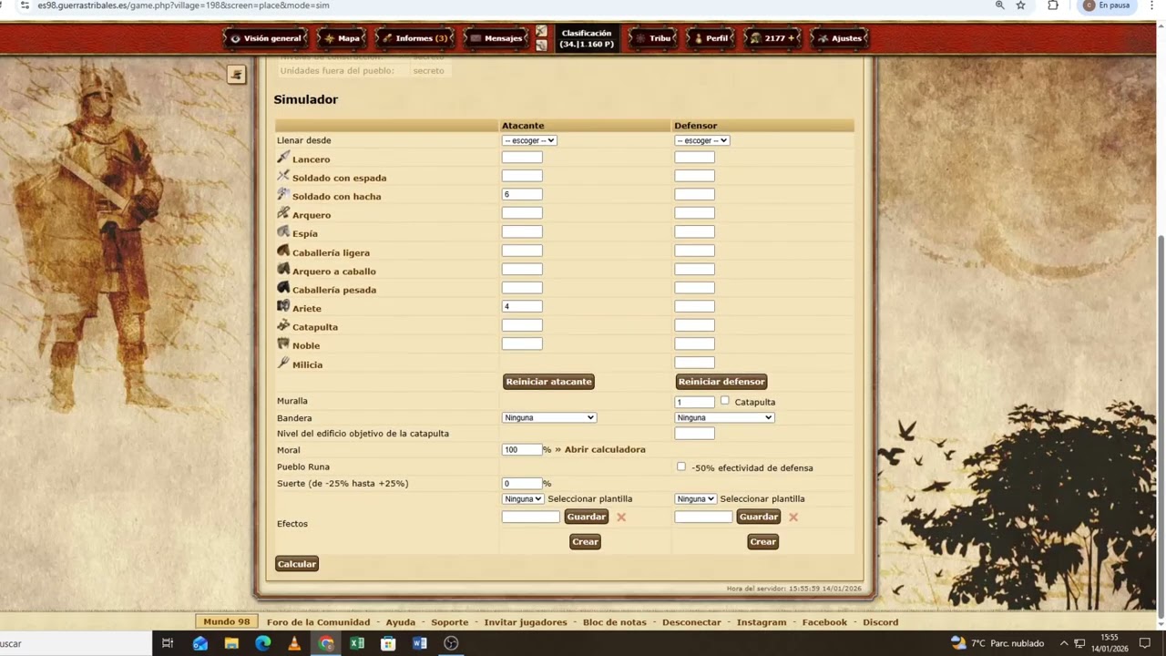Open File Explorer from the taskbar
The height and width of the screenshot is (656, 1166).
click(x=231, y=643)
